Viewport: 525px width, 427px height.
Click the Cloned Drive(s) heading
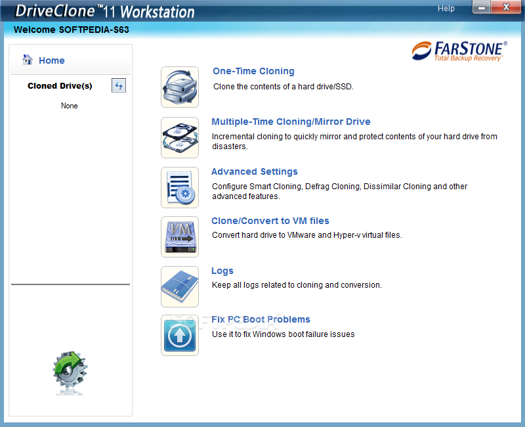pyautogui.click(x=60, y=86)
